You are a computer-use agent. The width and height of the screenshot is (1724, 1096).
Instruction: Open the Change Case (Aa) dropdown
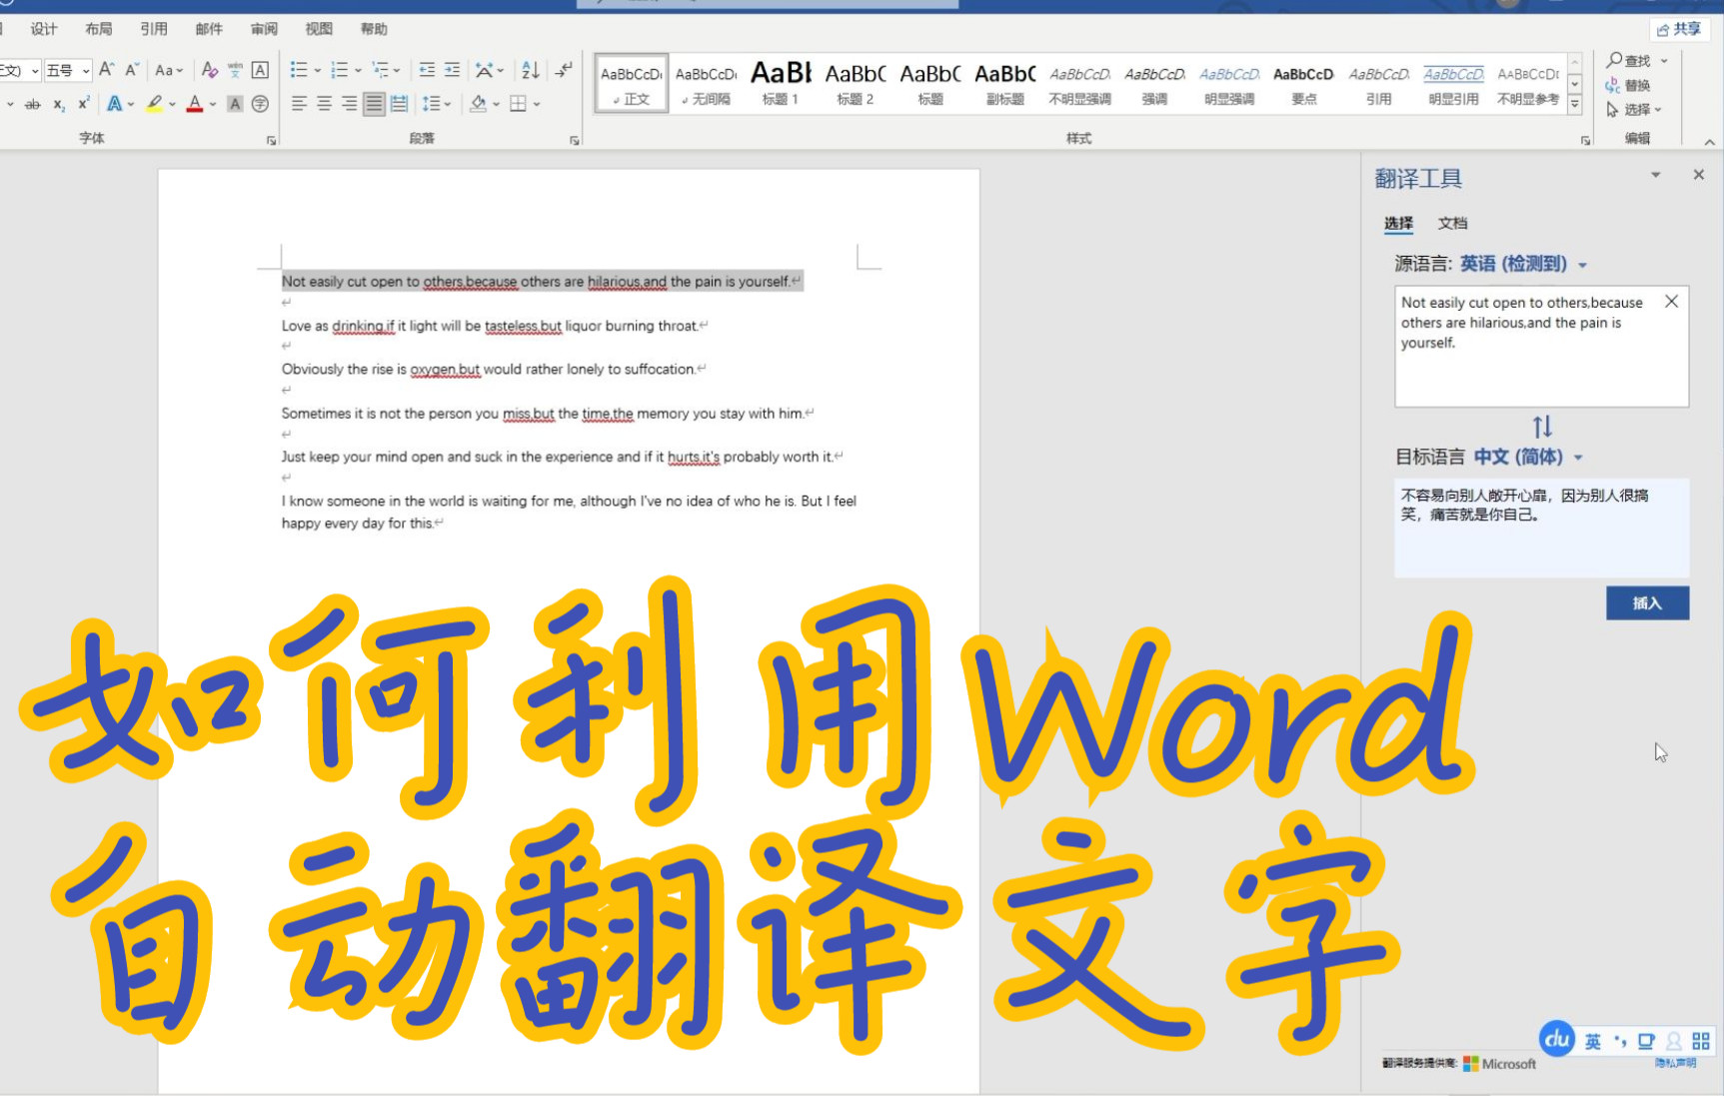click(x=169, y=70)
